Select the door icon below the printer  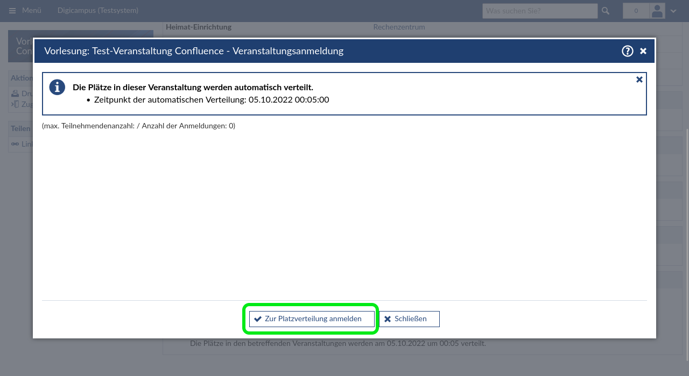click(x=15, y=104)
